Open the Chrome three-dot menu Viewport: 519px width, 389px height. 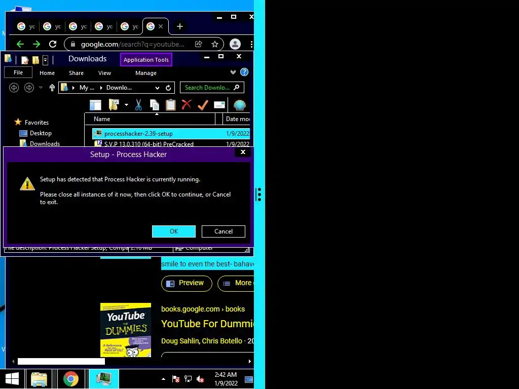click(251, 44)
